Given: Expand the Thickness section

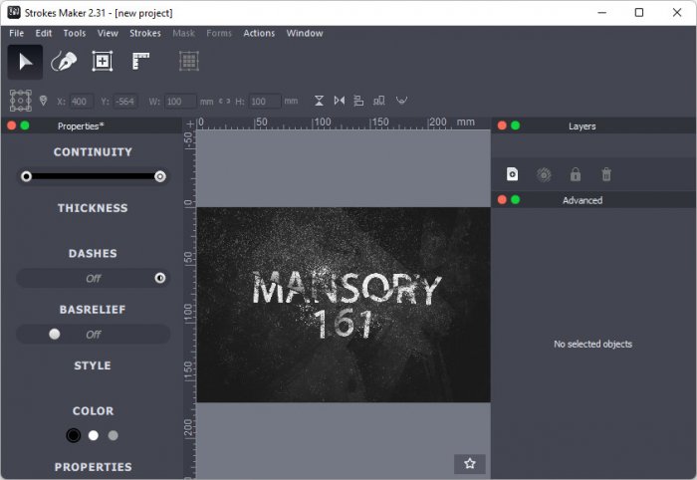Looking at the screenshot, I should tap(93, 208).
